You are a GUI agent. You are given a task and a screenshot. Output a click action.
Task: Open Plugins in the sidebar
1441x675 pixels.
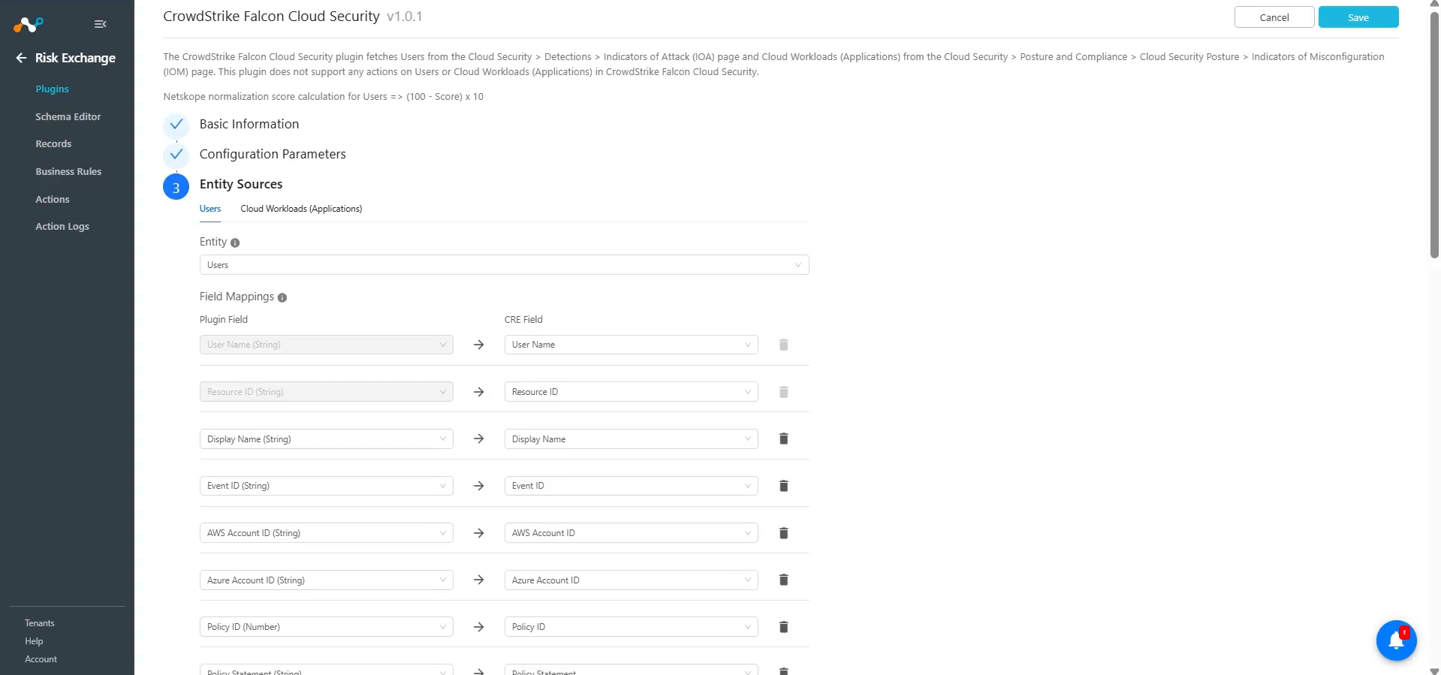pos(52,89)
